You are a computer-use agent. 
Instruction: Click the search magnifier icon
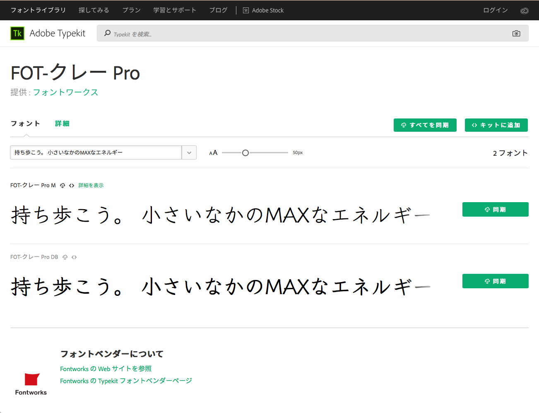107,33
